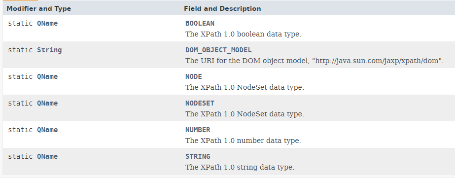Follow the QName type link in BOOLEAN row

click(x=47, y=23)
